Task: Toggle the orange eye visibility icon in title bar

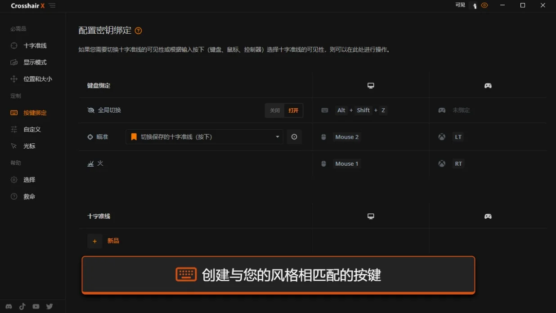Action: point(484,5)
